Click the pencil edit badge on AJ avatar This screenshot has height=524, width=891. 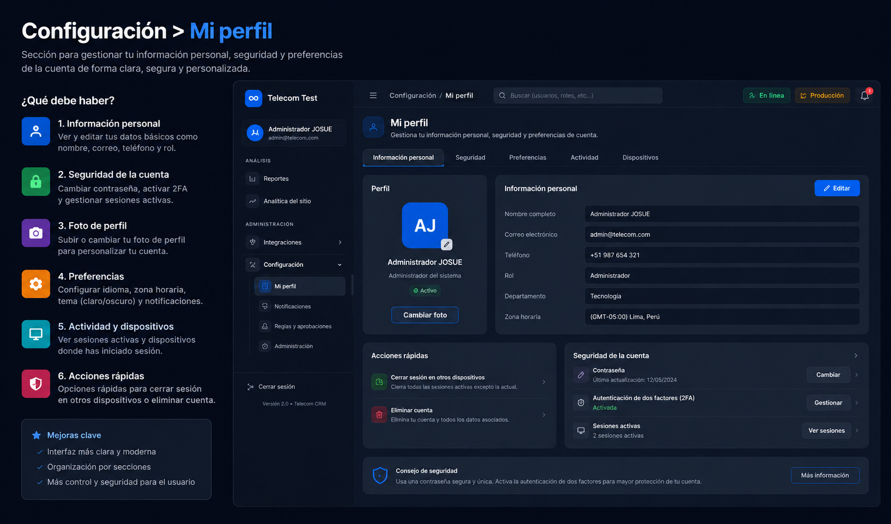(446, 245)
